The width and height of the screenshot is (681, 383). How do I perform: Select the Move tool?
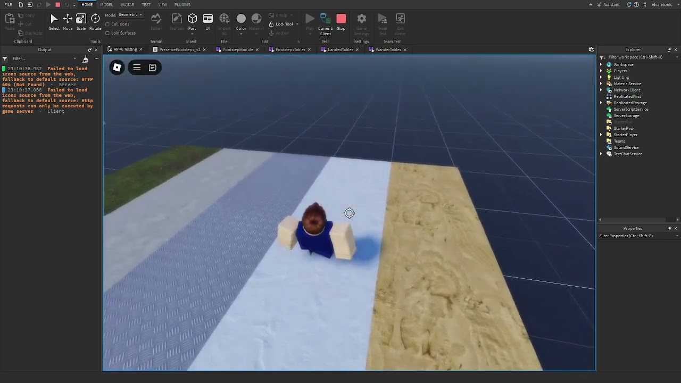click(67, 21)
